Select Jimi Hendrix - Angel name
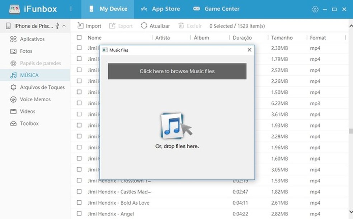Viewport: 353px width, 219px height. (x=111, y=214)
